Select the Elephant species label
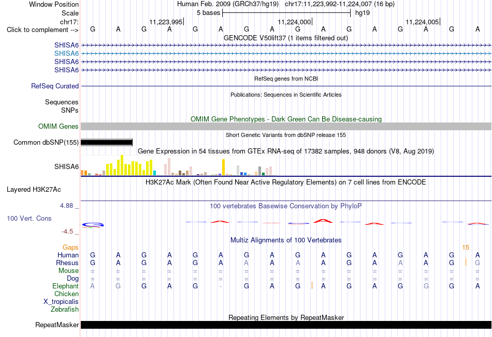Image resolution: width=492 pixels, height=337 pixels. pyautogui.click(x=65, y=286)
